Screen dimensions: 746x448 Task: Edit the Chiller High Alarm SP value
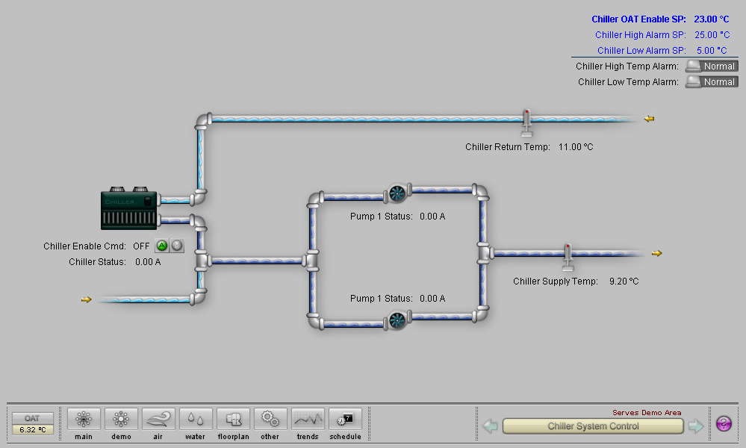click(711, 35)
